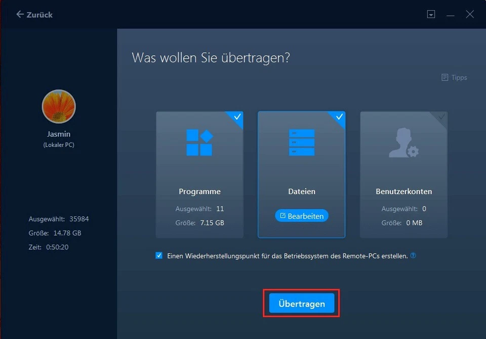486x339 pixels.
Task: Select the Dateien files category icon
Action: [x=301, y=142]
